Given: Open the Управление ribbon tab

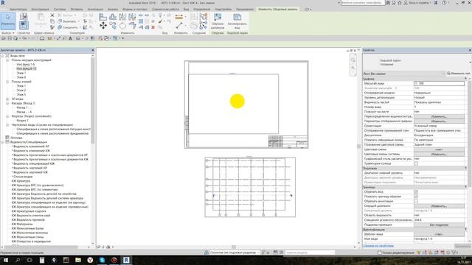Looking at the screenshot, I should click(x=201, y=10).
